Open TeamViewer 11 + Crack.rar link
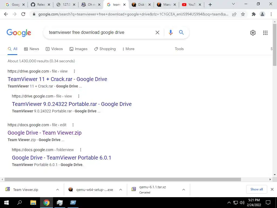 click(x=57, y=79)
